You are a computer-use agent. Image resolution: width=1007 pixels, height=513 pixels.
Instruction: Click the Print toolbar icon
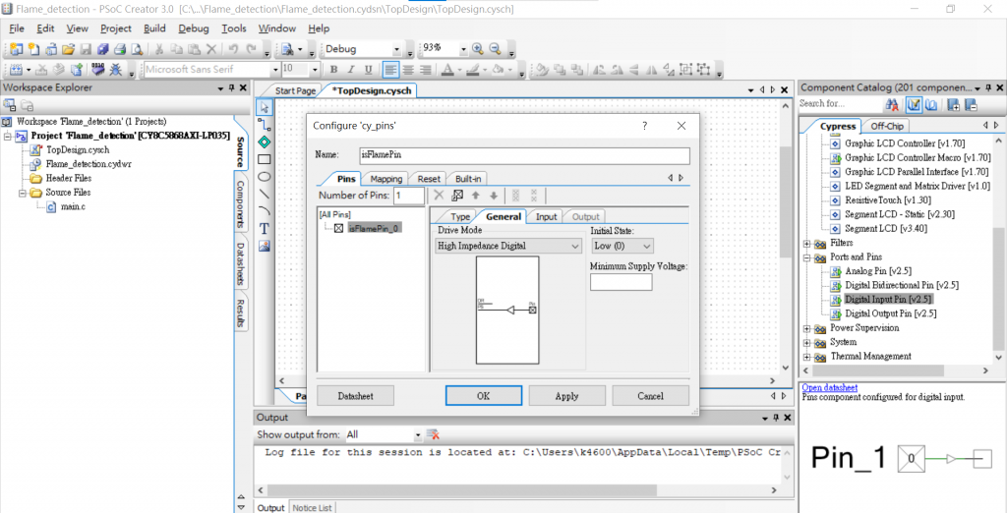pyautogui.click(x=120, y=49)
